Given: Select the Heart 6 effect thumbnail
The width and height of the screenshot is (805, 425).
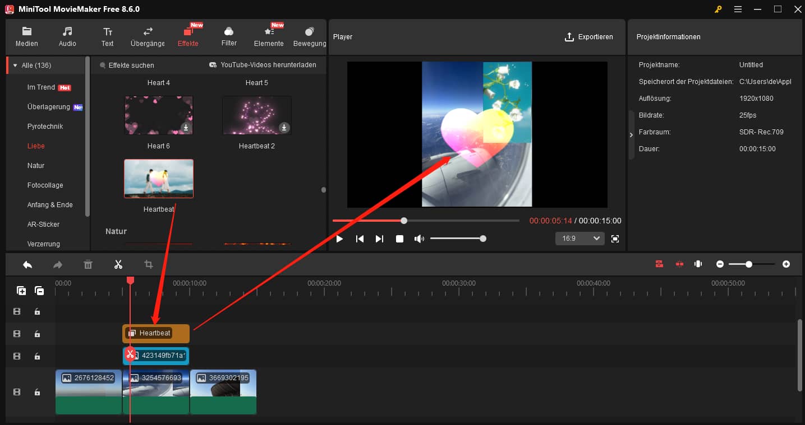Looking at the screenshot, I should click(159, 115).
